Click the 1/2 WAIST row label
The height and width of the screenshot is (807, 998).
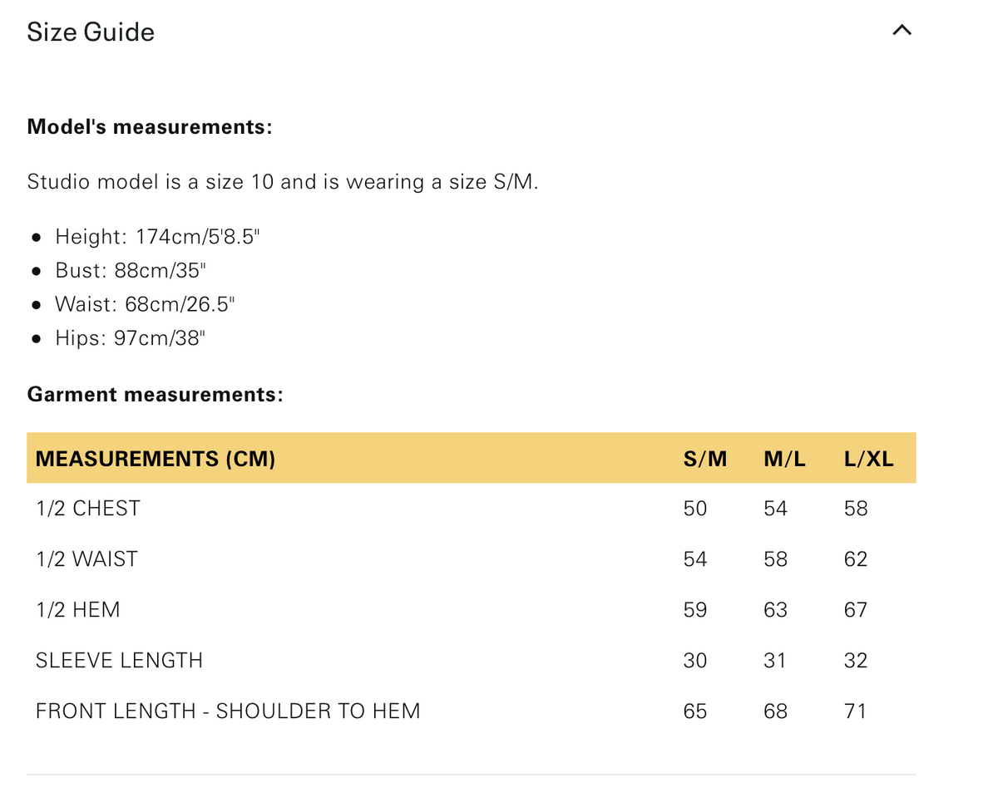87,559
